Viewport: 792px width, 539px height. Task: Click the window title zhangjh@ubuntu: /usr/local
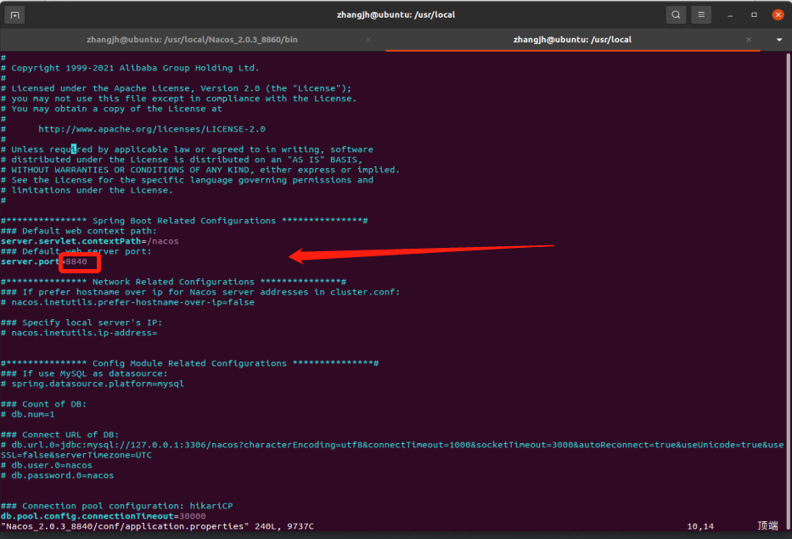[396, 14]
